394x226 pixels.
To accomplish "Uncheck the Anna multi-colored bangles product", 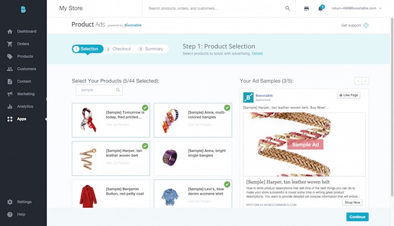I will click(227, 108).
